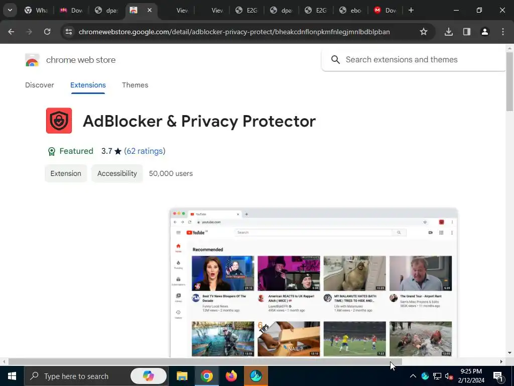This screenshot has width=514, height=386.
Task: Click the address bar URL
Action: (234, 32)
